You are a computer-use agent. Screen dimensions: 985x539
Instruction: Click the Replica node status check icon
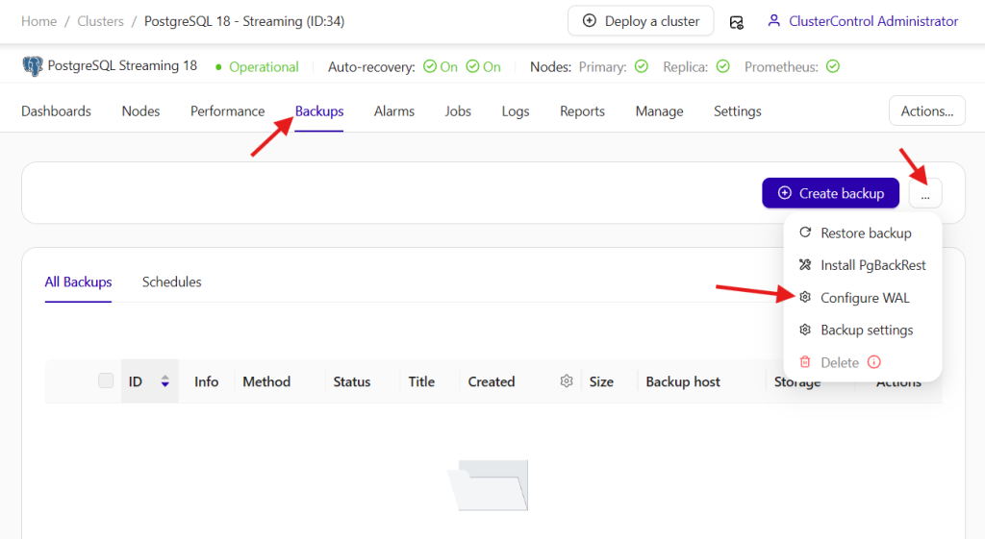pyautogui.click(x=723, y=66)
